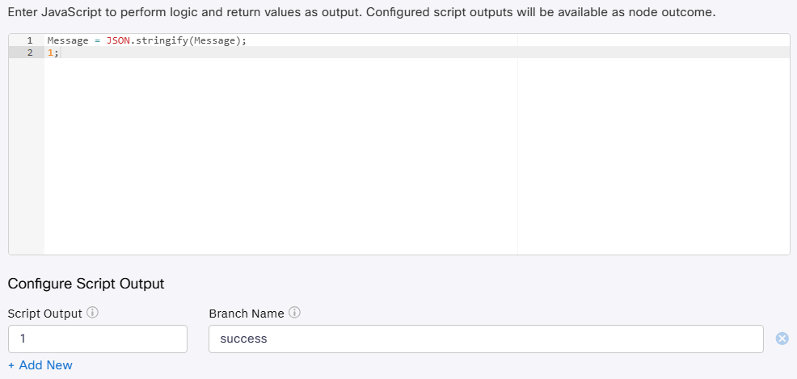Click the Add New link
Screen dimensions: 797x379
click(x=40, y=365)
